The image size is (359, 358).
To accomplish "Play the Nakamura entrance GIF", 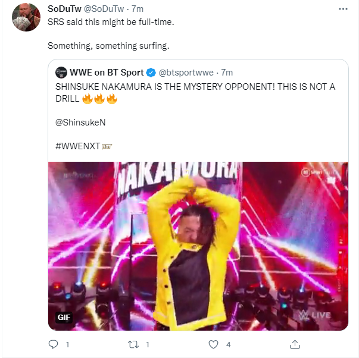I will pyautogui.click(x=198, y=246).
